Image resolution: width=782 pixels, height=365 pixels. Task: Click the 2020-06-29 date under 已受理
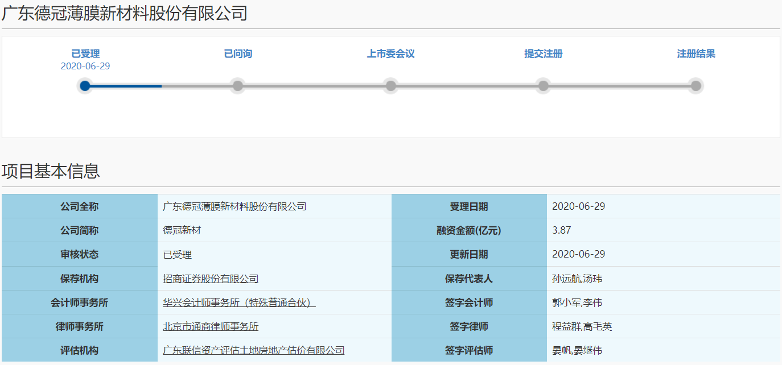85,66
